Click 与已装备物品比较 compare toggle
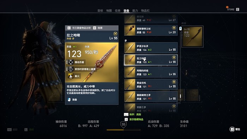 pos(79,28)
